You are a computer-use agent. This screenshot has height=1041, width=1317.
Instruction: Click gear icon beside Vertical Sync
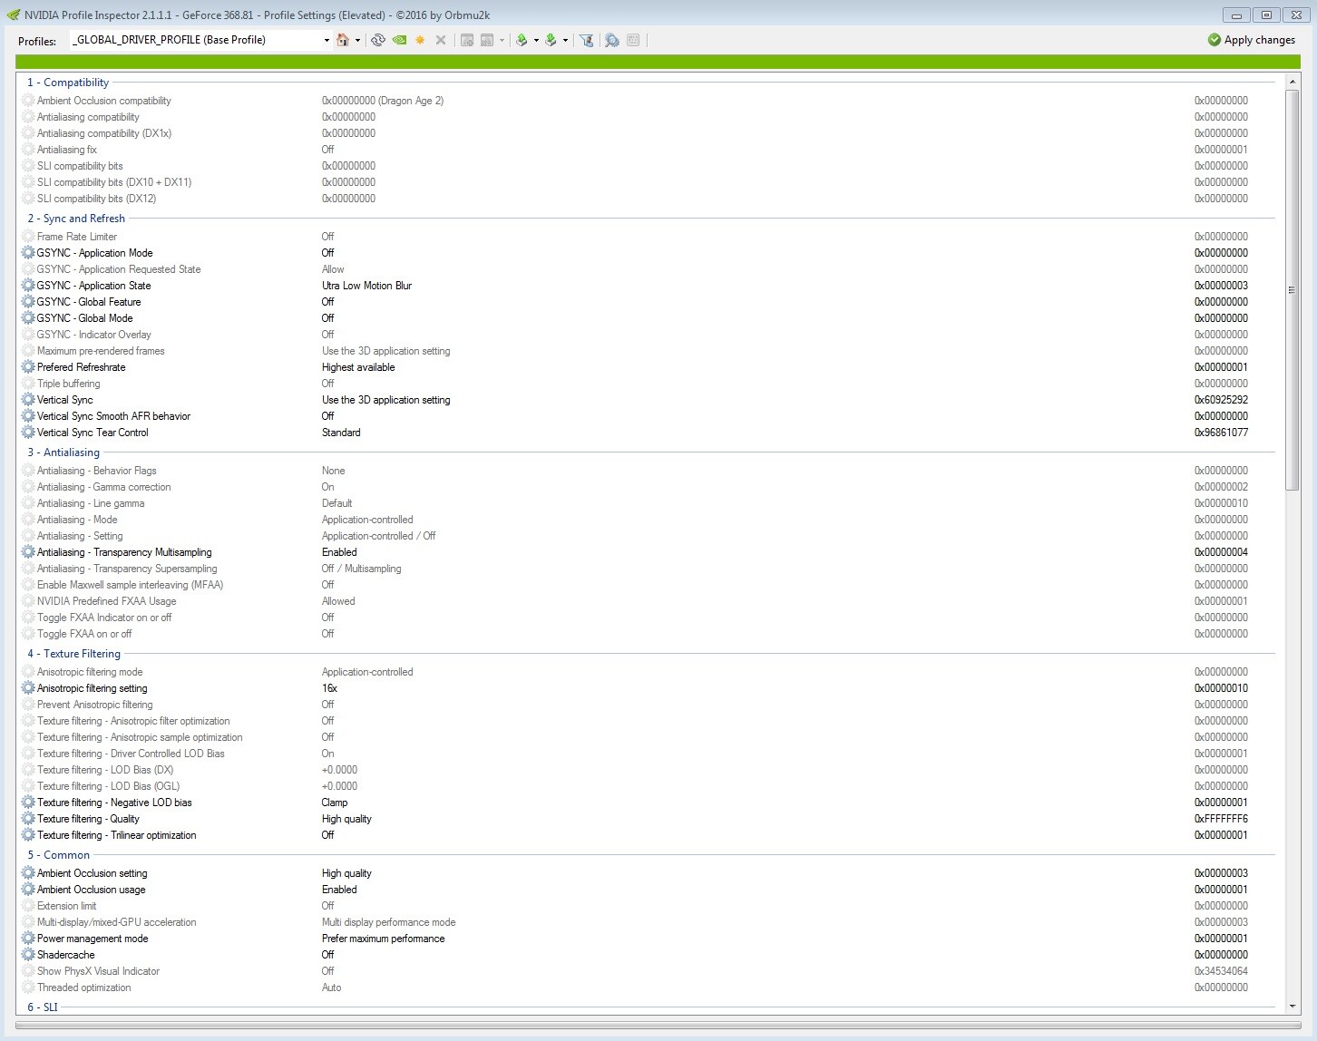(28, 400)
